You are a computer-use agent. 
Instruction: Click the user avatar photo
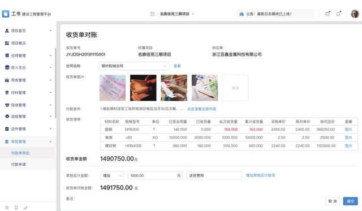(355, 14)
